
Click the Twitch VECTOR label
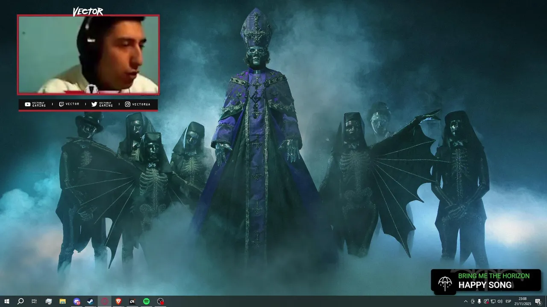coord(69,104)
